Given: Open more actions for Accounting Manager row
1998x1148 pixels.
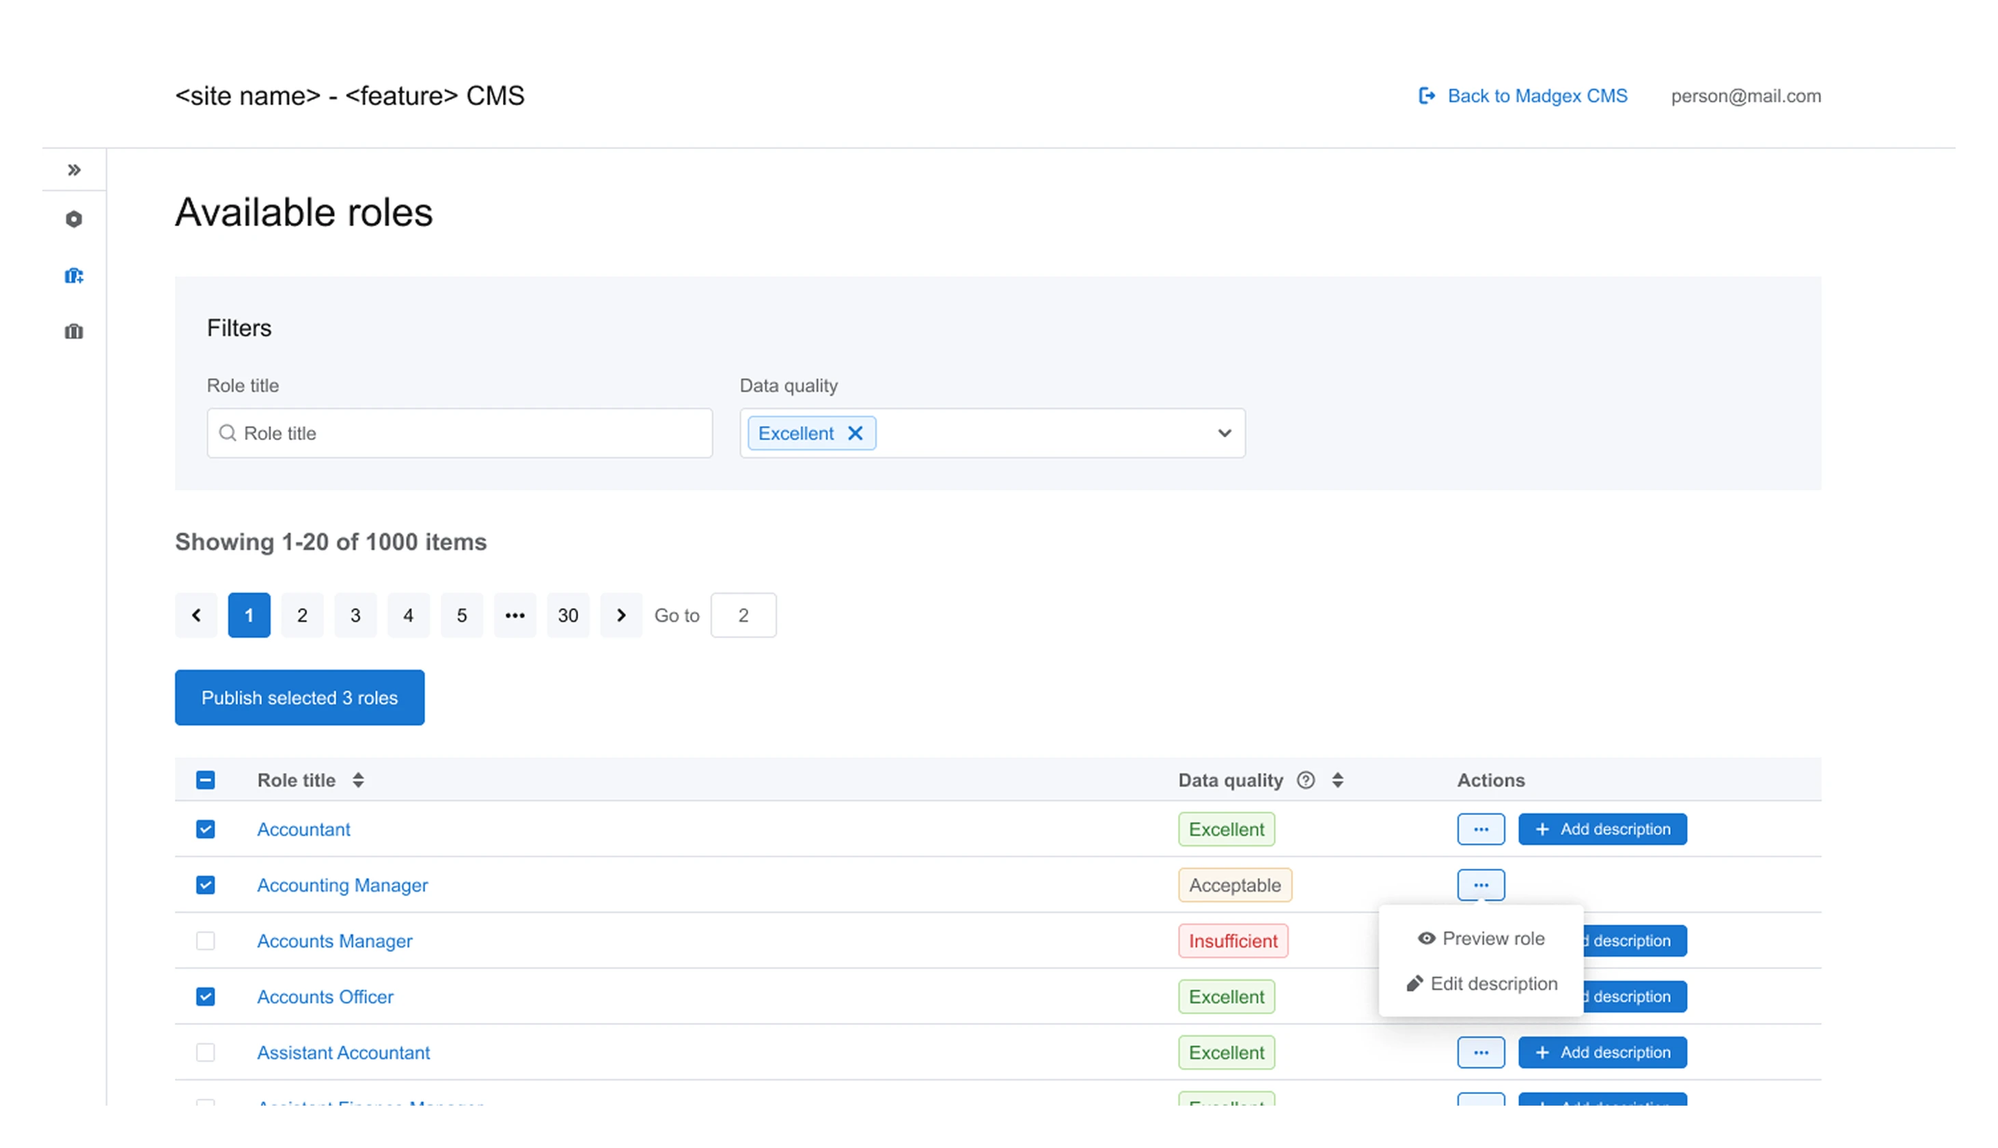Looking at the screenshot, I should [x=1481, y=885].
